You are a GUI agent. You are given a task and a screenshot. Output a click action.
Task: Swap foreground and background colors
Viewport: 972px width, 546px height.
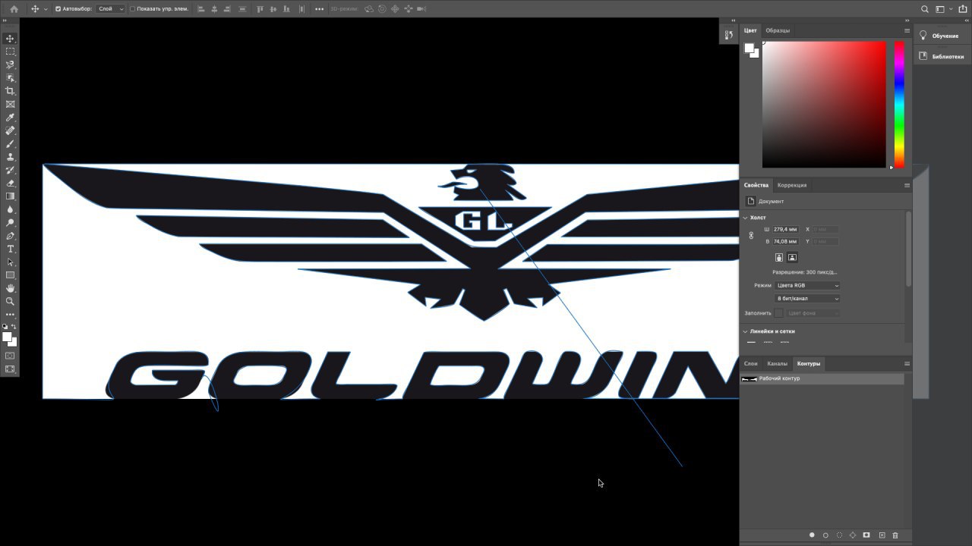[x=14, y=327]
